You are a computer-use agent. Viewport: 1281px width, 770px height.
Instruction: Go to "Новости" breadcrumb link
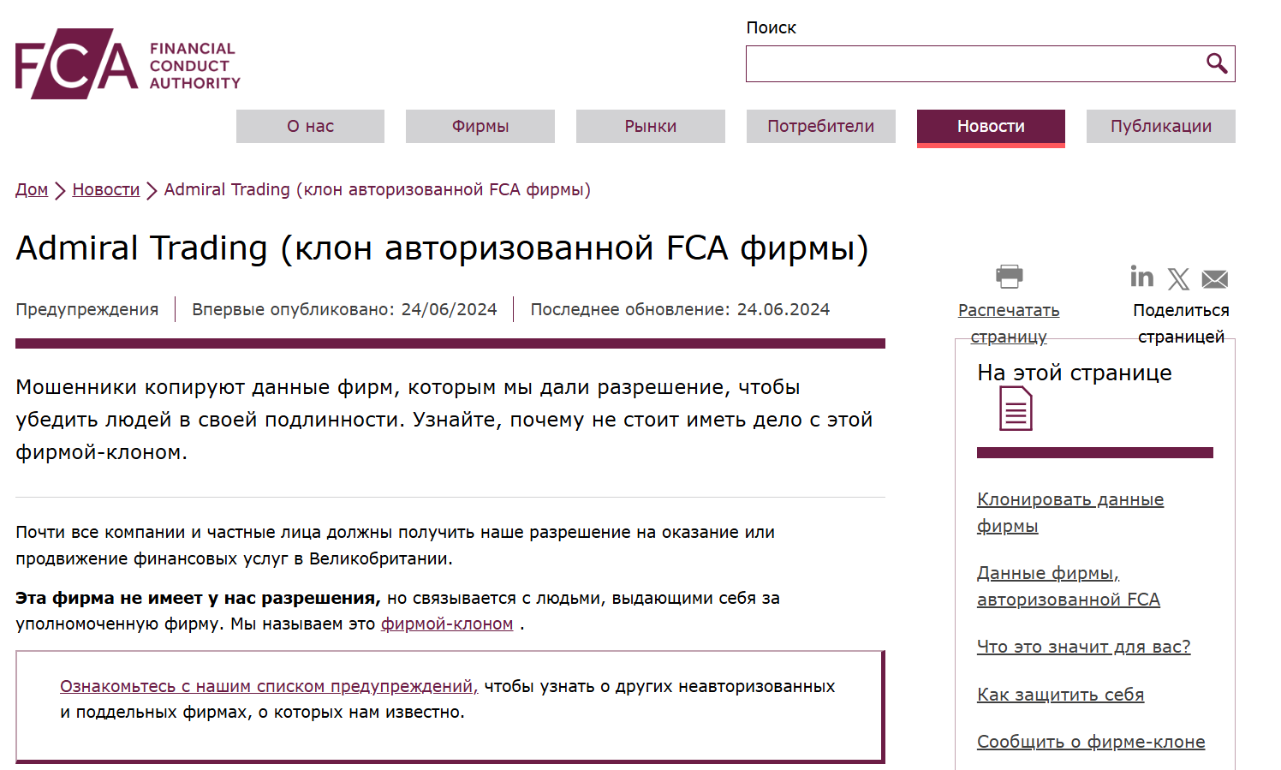click(106, 189)
